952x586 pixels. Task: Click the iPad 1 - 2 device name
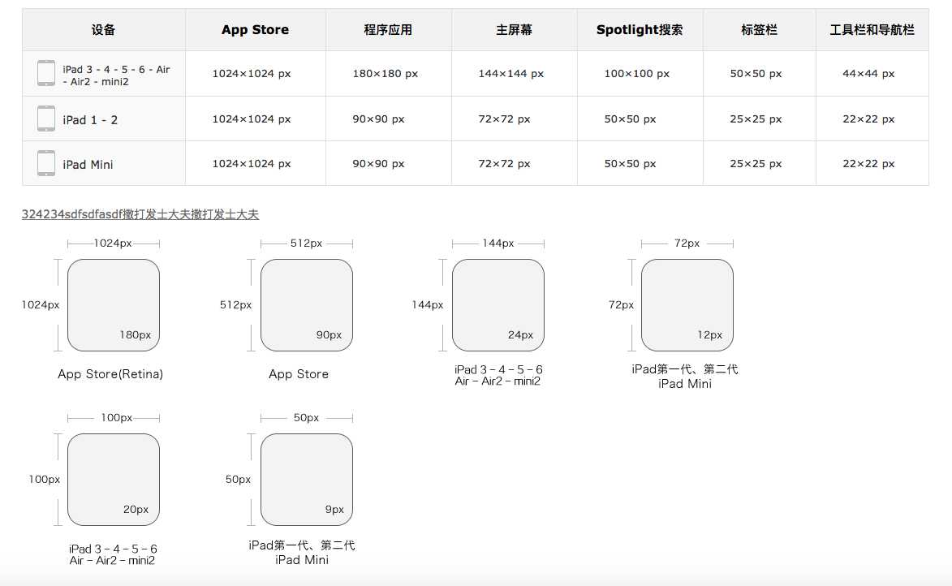tap(90, 119)
